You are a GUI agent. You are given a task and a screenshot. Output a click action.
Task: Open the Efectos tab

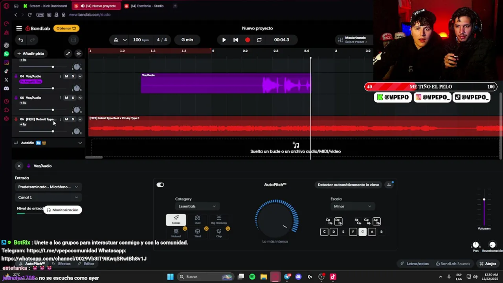[x=61, y=264]
